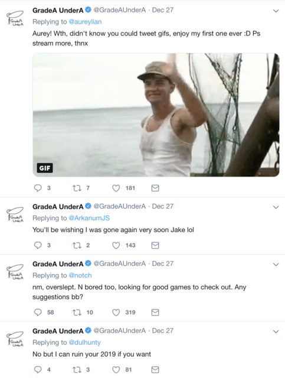Expand options for the @ArkanumJS reply tweet
The image size is (285, 378).
point(276,207)
